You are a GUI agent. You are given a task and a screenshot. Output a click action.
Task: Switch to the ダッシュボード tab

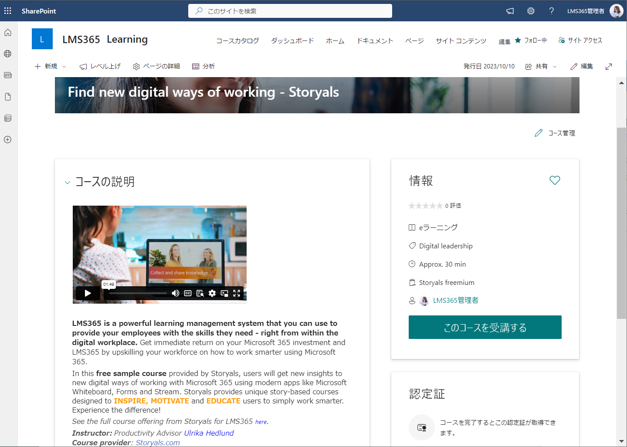(292, 40)
